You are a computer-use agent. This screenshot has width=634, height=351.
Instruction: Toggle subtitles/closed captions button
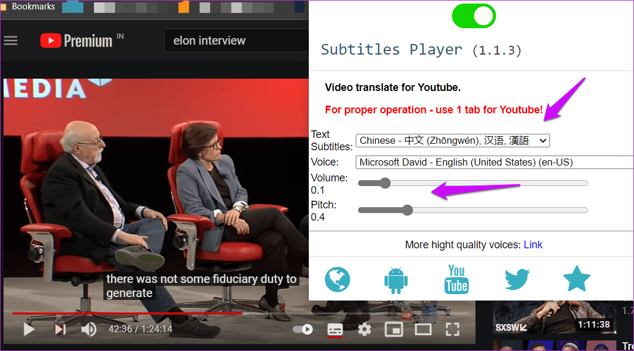pos(335,329)
